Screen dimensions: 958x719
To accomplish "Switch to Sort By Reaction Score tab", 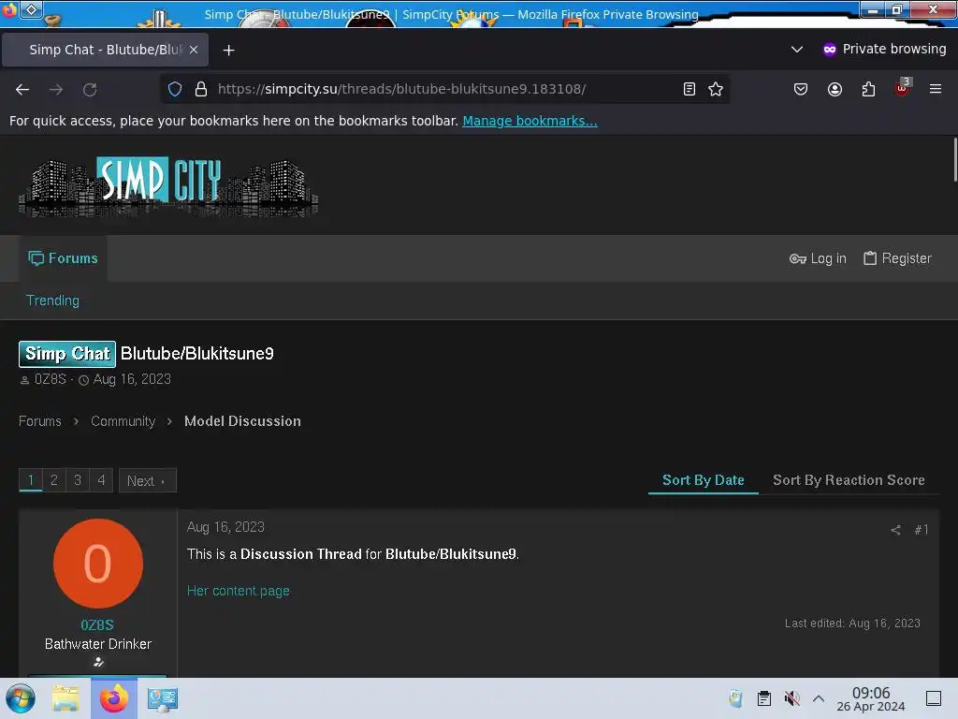I will pos(849,480).
